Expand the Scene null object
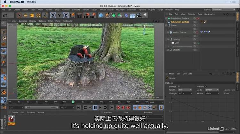240x134 pixels. tap(166, 25)
